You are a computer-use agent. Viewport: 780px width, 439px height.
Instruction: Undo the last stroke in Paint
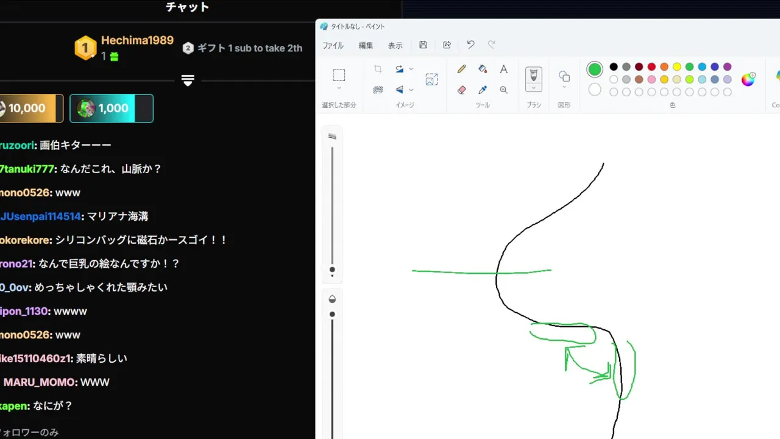click(x=470, y=45)
